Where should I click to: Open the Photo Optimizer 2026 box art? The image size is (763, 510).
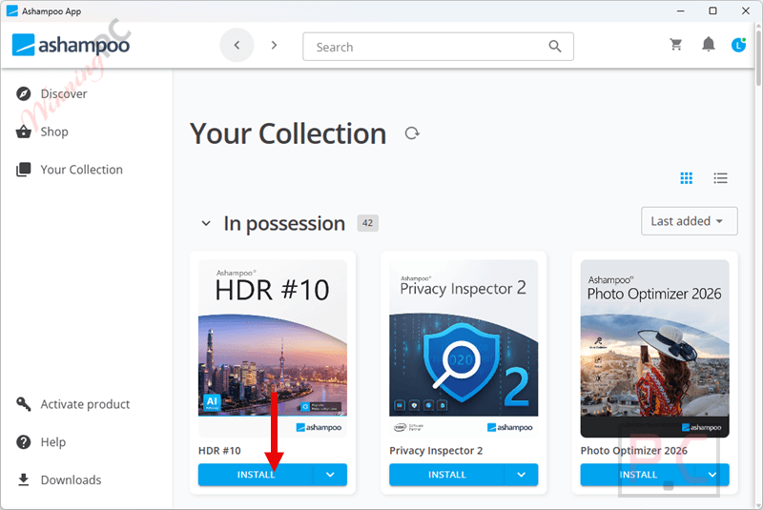(x=655, y=348)
